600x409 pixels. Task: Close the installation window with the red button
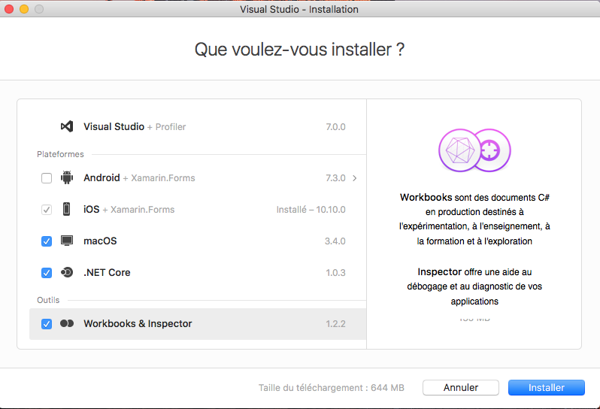coord(9,9)
